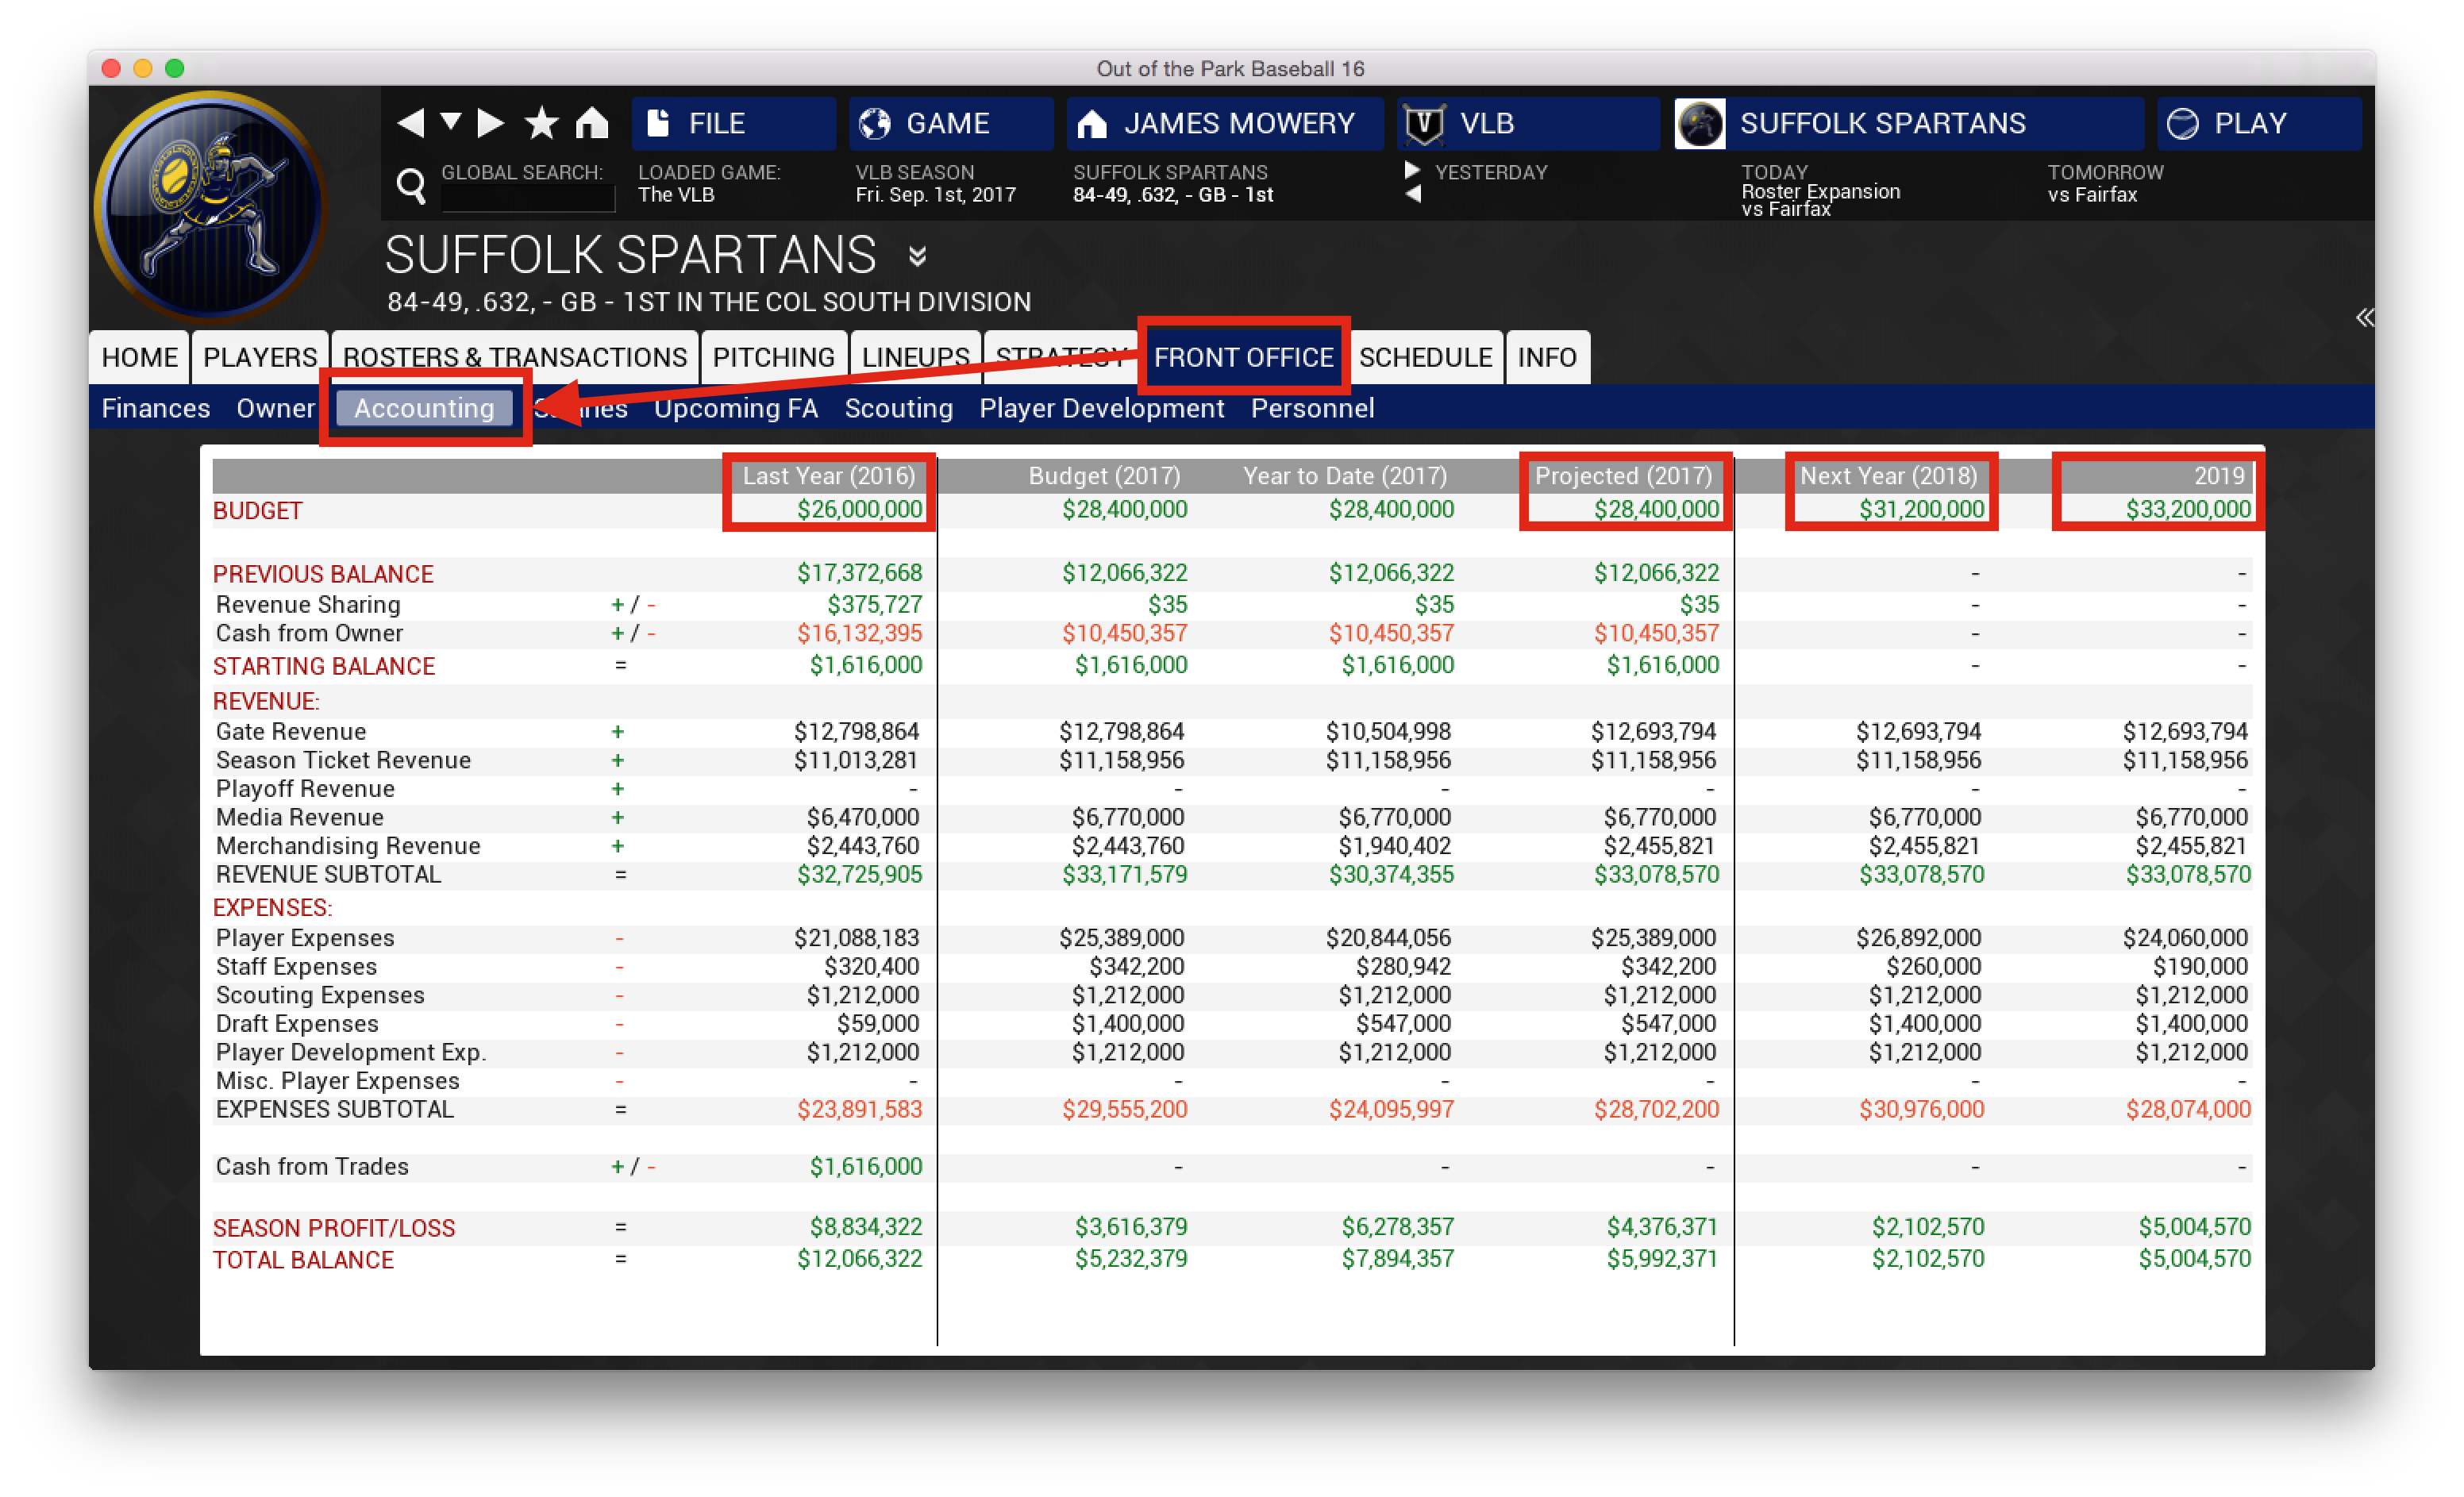Click the house icon beside JAMES MOWERY
Screen dimensions: 2464x1497
click(1092, 124)
